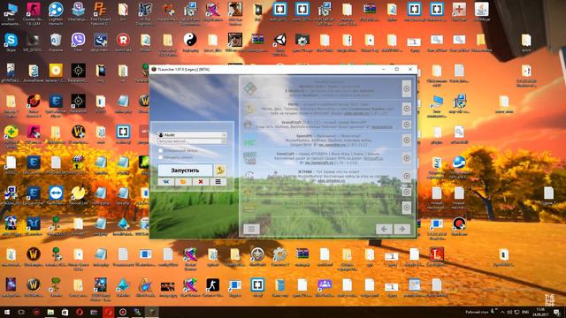This screenshot has height=318, width=566.
Task: Enable the Обновить клиент checkbox
Action: 161,157
